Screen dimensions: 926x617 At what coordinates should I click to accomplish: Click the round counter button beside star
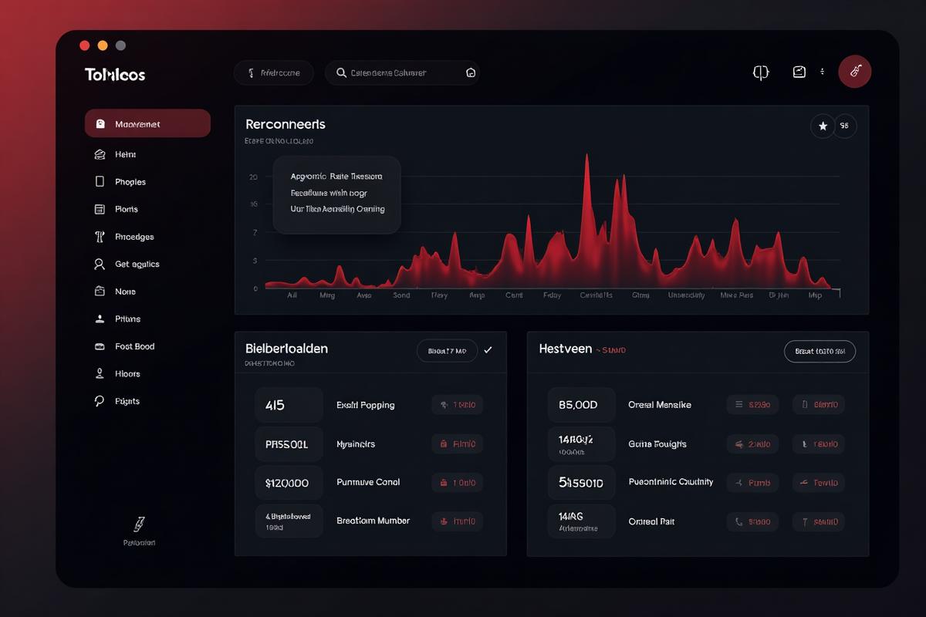844,126
